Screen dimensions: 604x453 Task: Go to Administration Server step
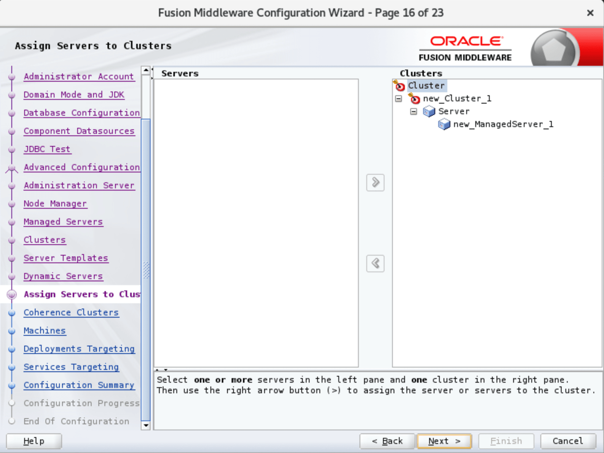pos(79,186)
